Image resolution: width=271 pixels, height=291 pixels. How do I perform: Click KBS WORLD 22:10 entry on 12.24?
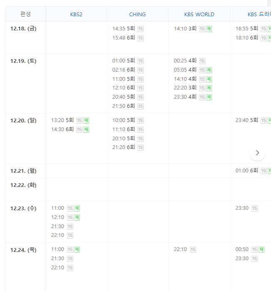(180, 249)
